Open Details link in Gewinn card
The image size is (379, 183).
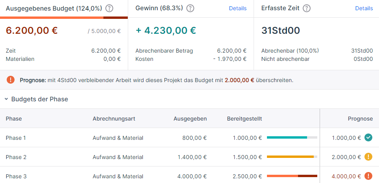click(x=237, y=9)
